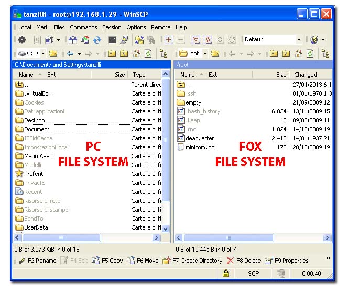Refresh the local panel
The image size is (347, 291).
click(148, 54)
